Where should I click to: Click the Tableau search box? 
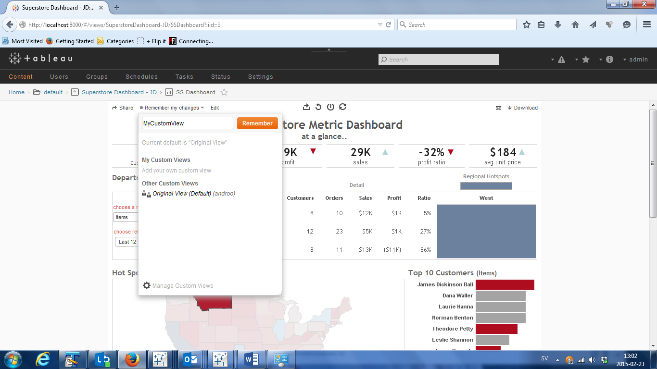[x=439, y=60]
